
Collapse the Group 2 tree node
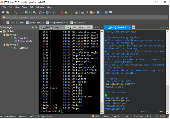(5, 45)
